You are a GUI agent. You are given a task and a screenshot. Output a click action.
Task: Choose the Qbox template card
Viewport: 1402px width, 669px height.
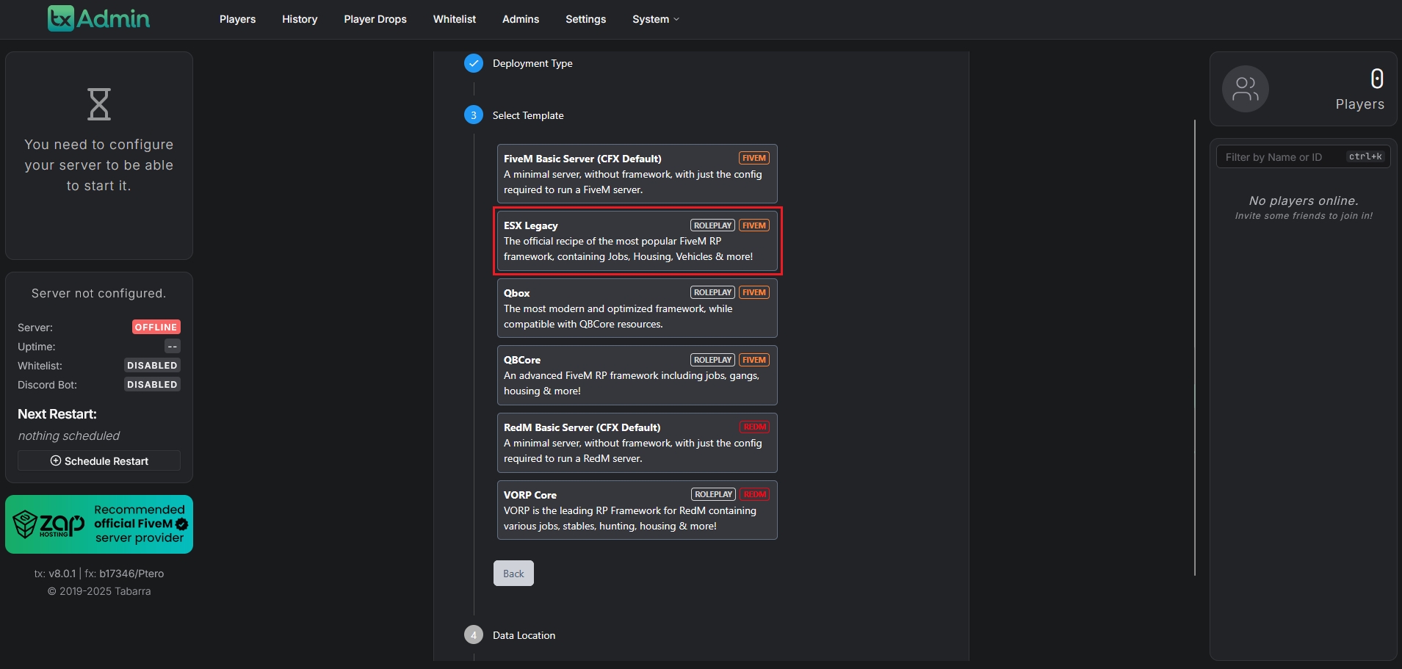637,308
